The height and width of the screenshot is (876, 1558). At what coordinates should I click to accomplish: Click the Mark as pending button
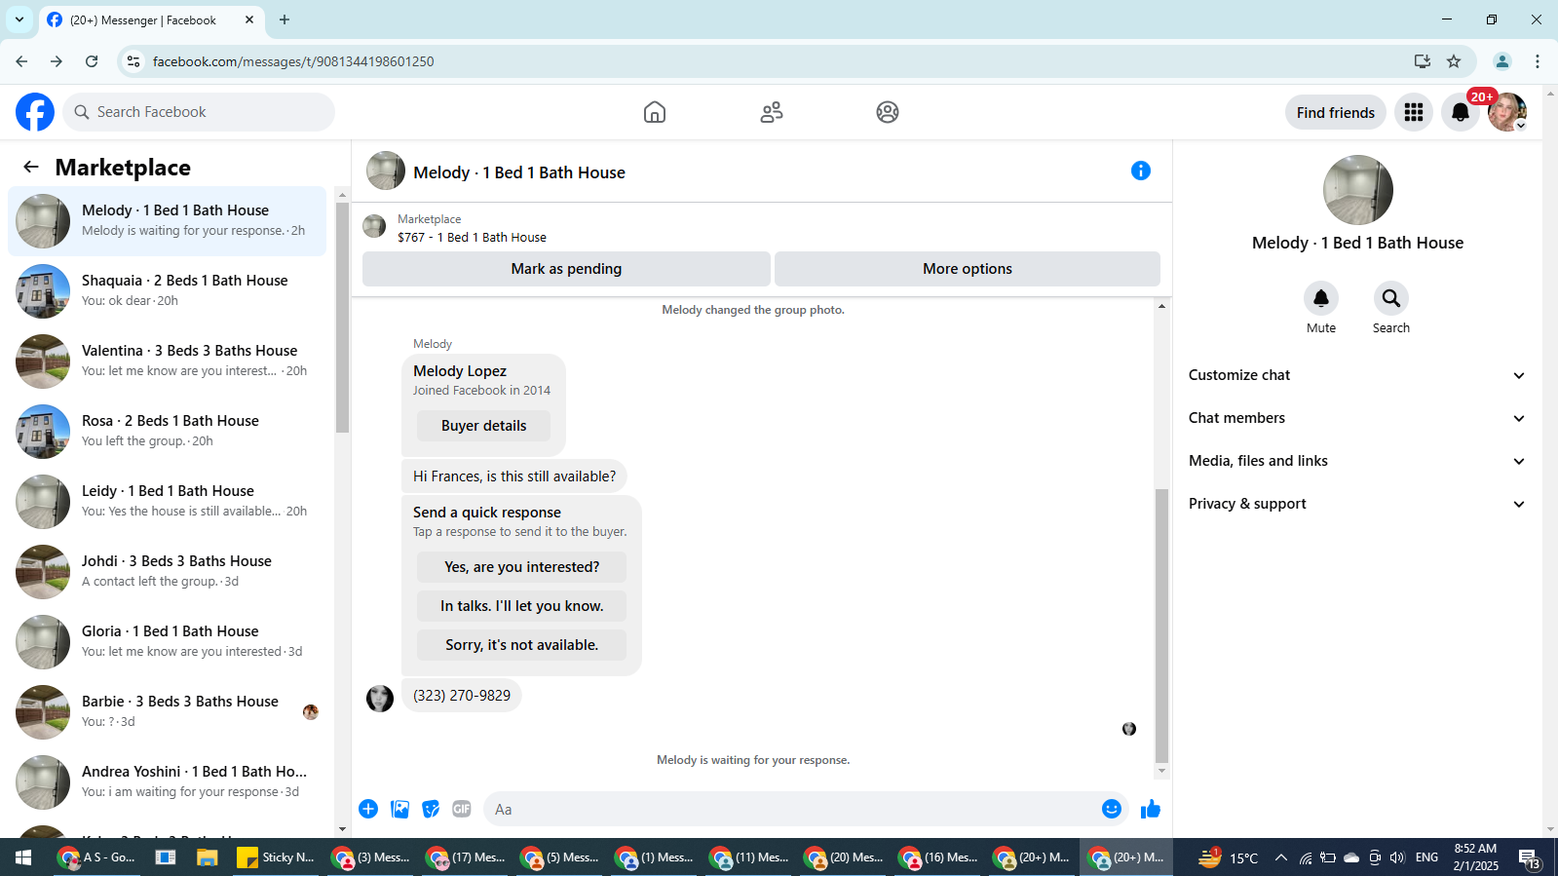(566, 269)
